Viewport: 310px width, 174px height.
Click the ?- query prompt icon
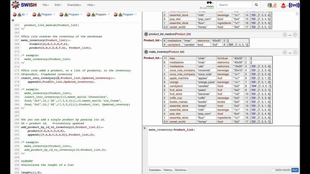click(x=145, y=129)
